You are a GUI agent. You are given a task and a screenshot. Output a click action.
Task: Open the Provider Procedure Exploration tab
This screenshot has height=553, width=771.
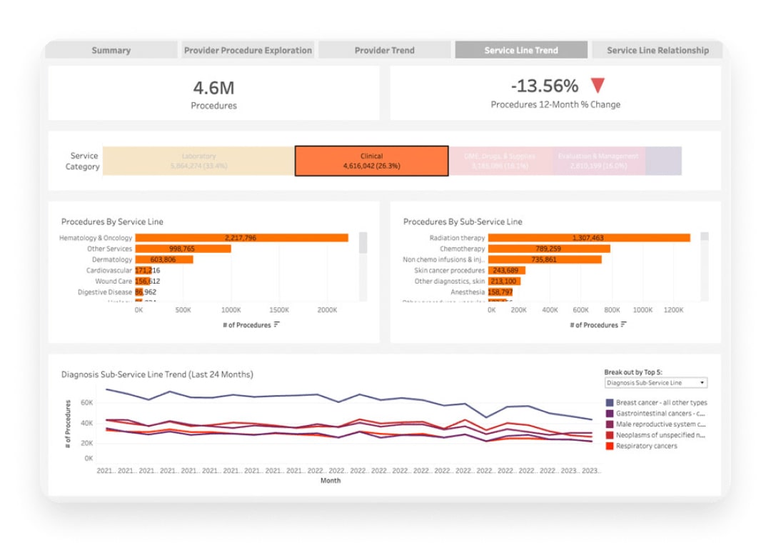[x=247, y=50]
